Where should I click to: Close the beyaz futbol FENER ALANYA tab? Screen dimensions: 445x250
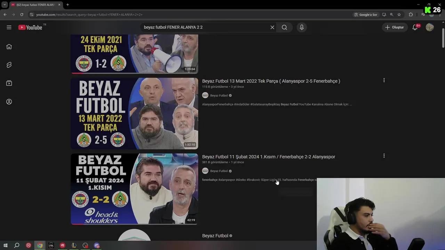59,5
